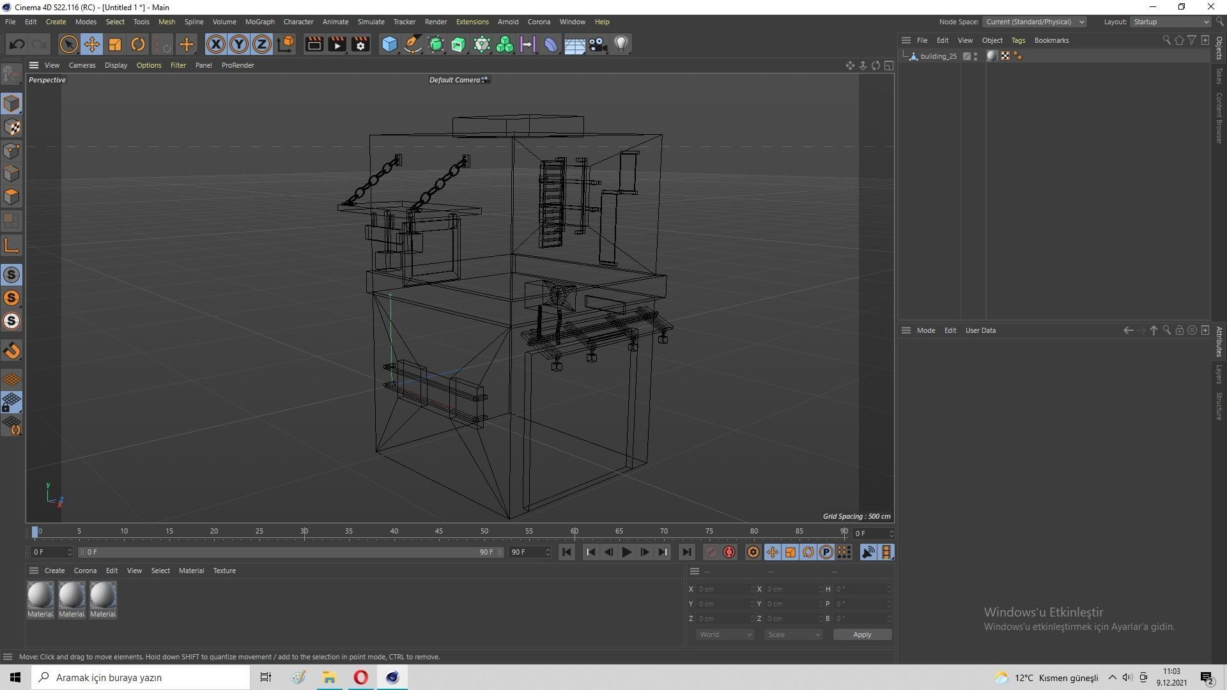Click the Undo arrow icon
Viewport: 1227px width, 690px height.
[x=17, y=44]
